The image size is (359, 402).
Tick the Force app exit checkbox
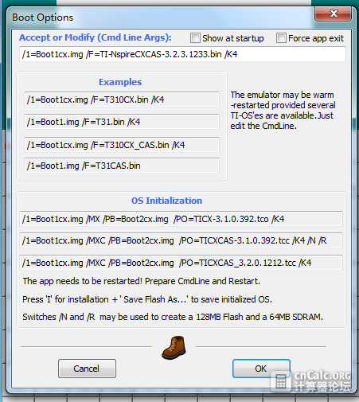click(x=281, y=38)
